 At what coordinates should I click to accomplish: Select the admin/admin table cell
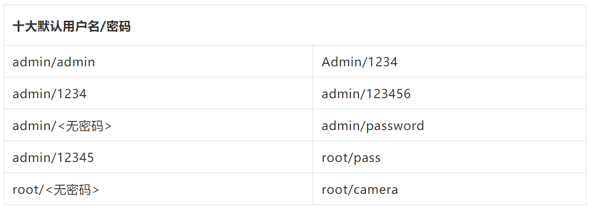pos(54,62)
